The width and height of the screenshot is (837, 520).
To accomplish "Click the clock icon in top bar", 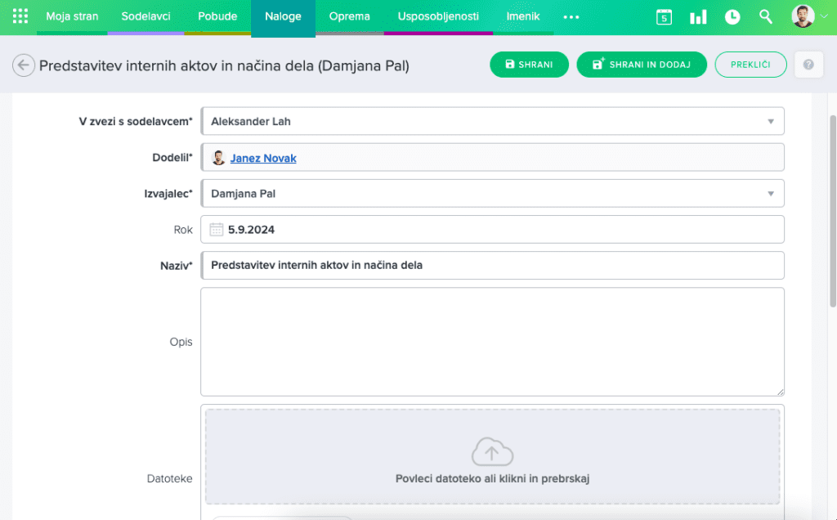I will click(732, 17).
